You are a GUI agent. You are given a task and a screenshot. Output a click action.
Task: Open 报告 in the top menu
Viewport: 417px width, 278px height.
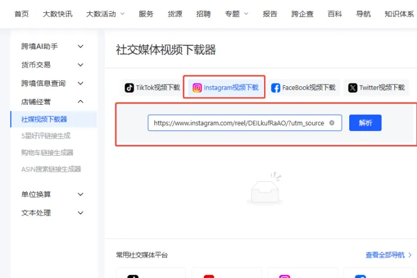coord(270,14)
